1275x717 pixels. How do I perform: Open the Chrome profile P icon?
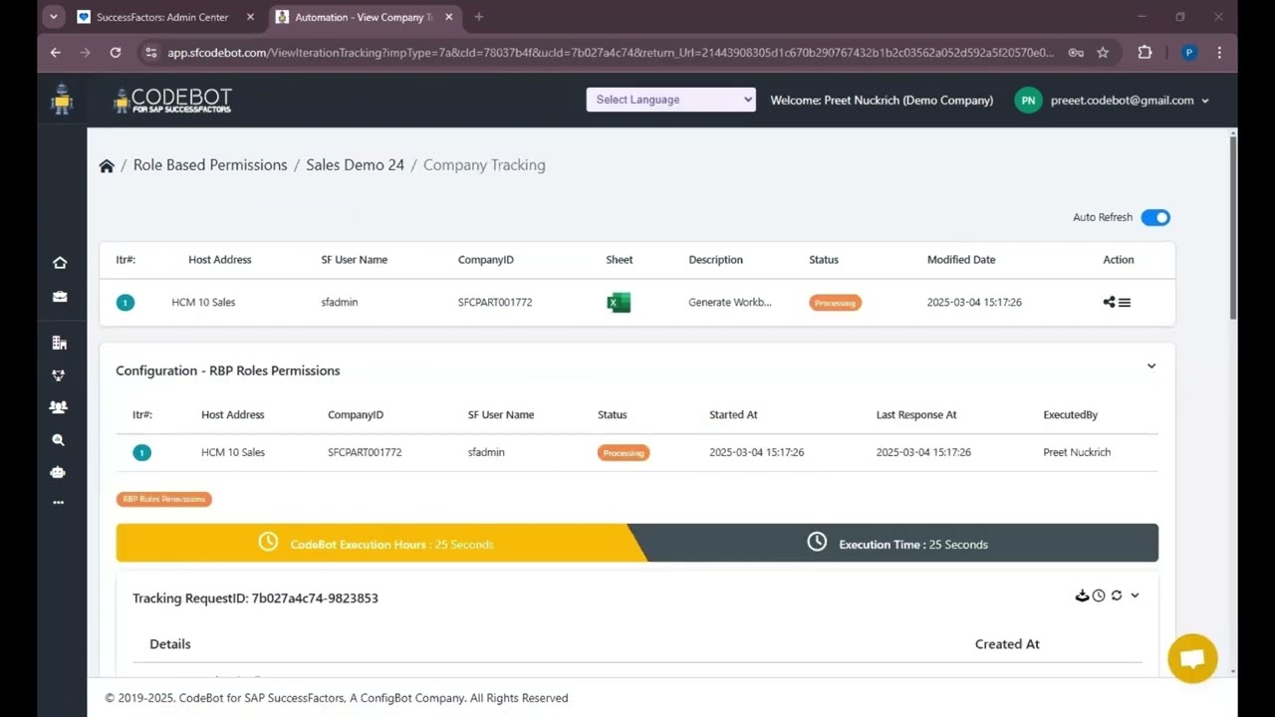(x=1189, y=53)
